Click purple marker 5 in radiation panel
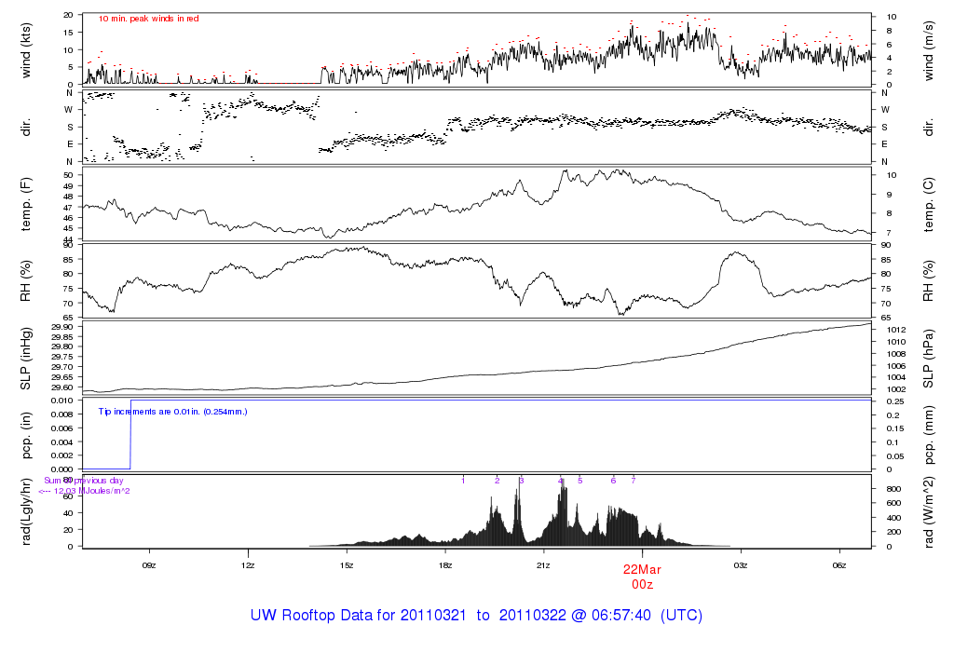 coord(579,481)
